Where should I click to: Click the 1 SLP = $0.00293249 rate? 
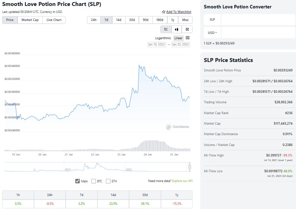coord(219,43)
